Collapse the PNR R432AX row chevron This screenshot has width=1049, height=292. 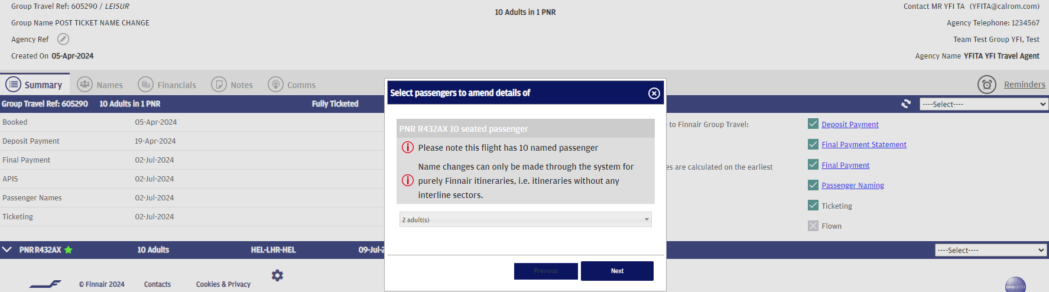coord(7,250)
